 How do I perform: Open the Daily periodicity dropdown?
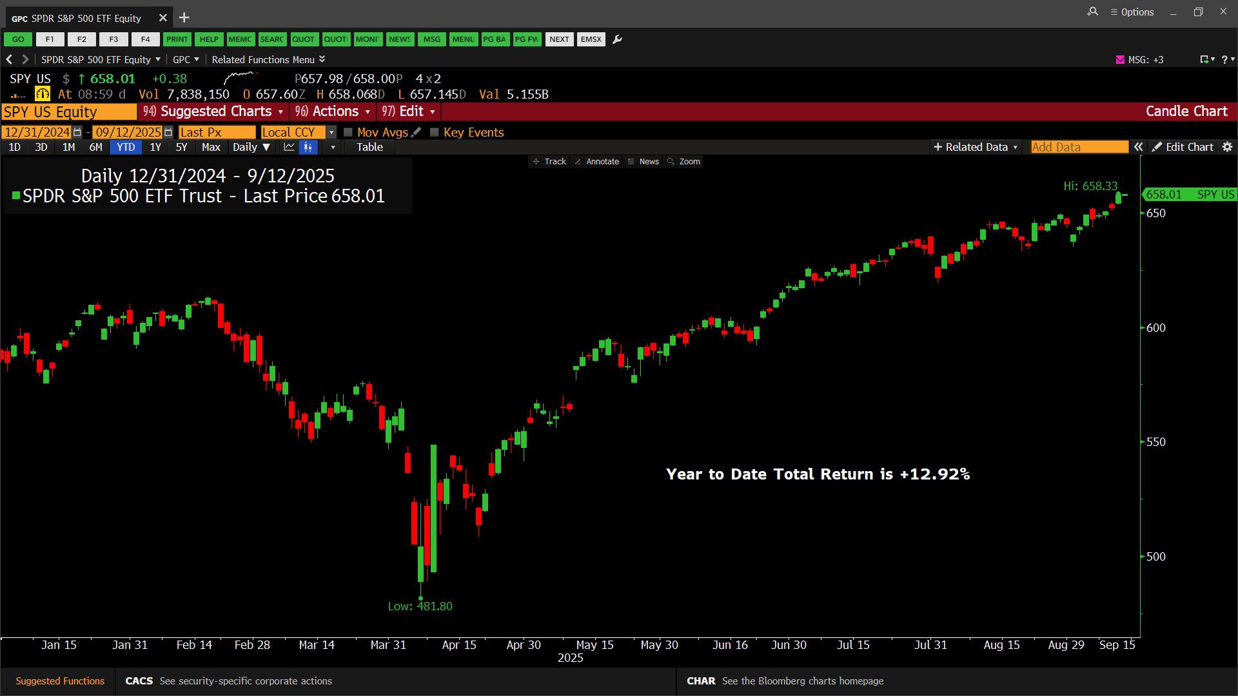251,147
